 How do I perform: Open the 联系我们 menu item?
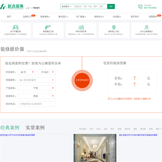pos(135,17)
